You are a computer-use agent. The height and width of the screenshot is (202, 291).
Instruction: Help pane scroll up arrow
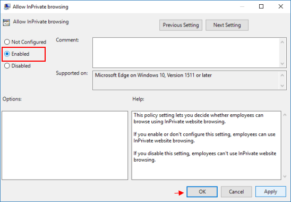[x=285, y=115]
